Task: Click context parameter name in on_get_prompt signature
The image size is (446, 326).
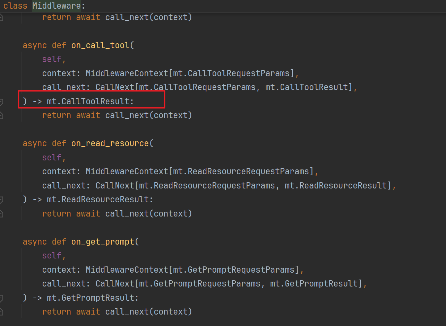Action: point(59,270)
